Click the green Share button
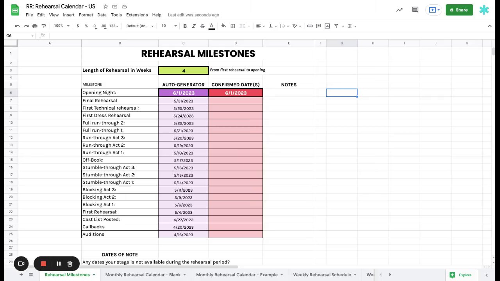The image size is (500, 281). 459,10
